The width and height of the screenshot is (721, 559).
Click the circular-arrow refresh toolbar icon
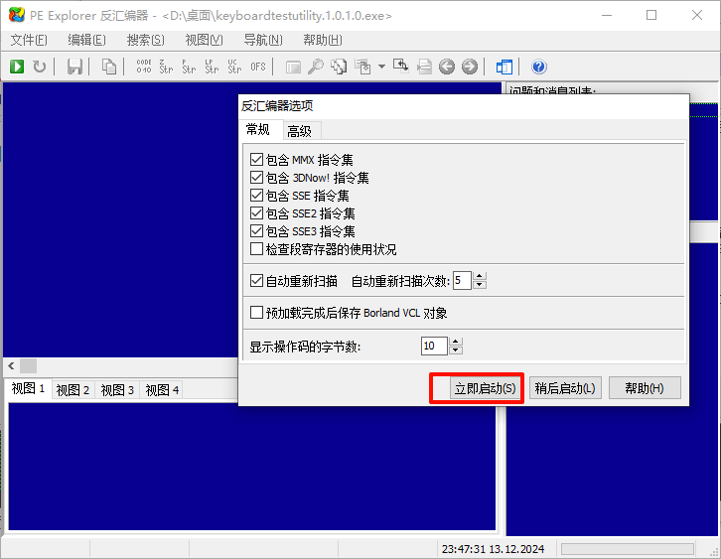pyautogui.click(x=40, y=67)
